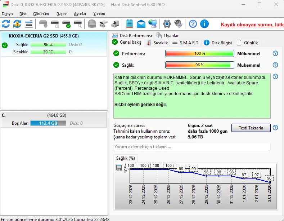This screenshot has width=284, height=221.
Task: Switch to the Uyarılar tab
Action: tap(168, 35)
